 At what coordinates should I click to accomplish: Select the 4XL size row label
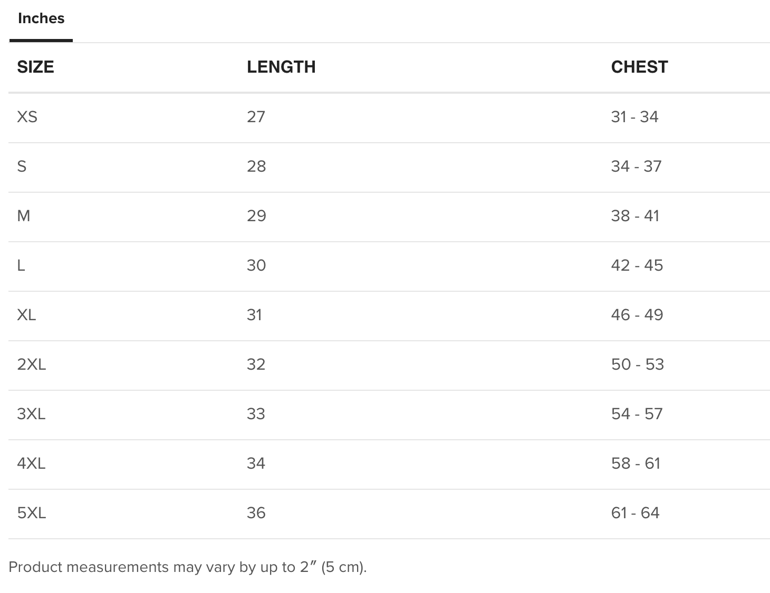(31, 463)
